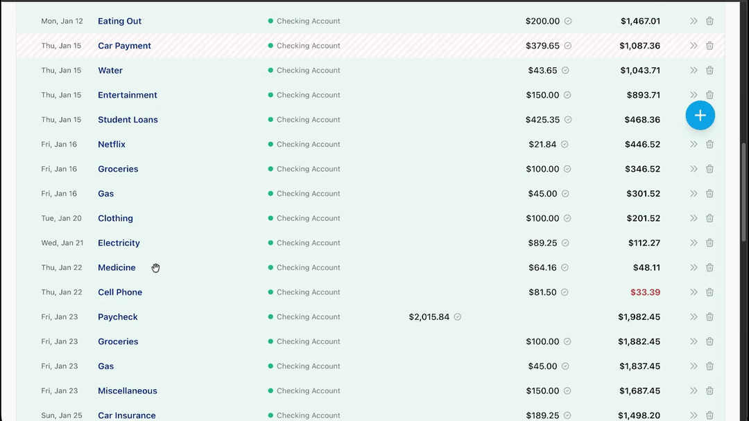Delete the Miscellaneous transaction
The image size is (749, 421).
coord(709,391)
